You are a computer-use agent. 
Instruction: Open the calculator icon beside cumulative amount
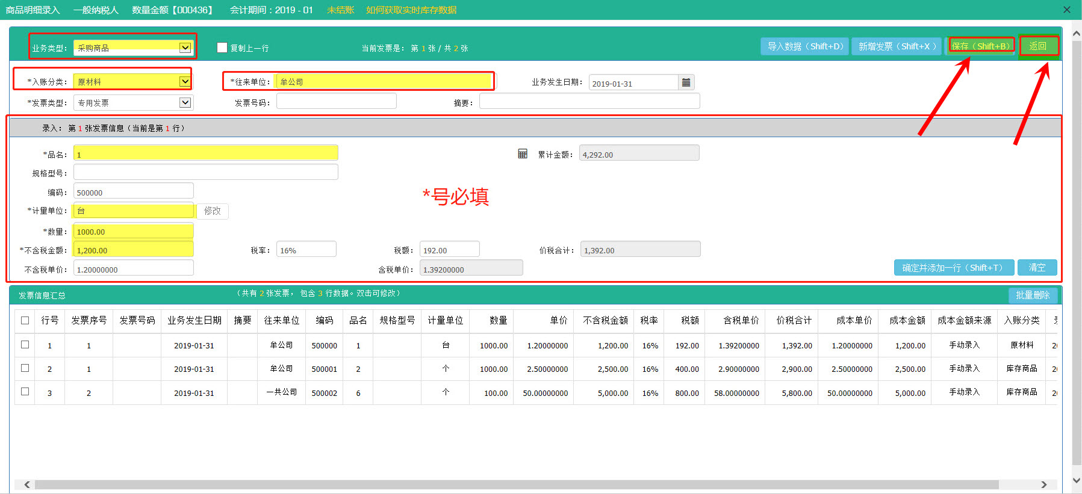pyautogui.click(x=523, y=154)
